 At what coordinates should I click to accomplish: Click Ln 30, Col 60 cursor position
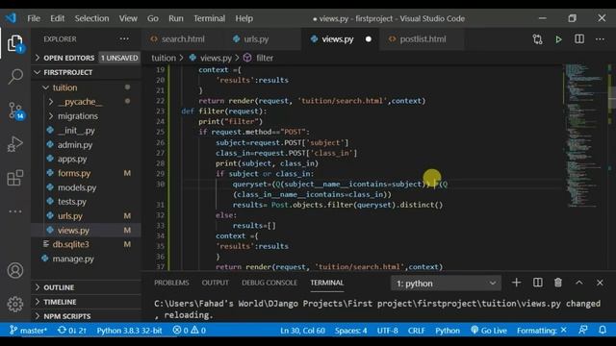[x=302, y=331]
